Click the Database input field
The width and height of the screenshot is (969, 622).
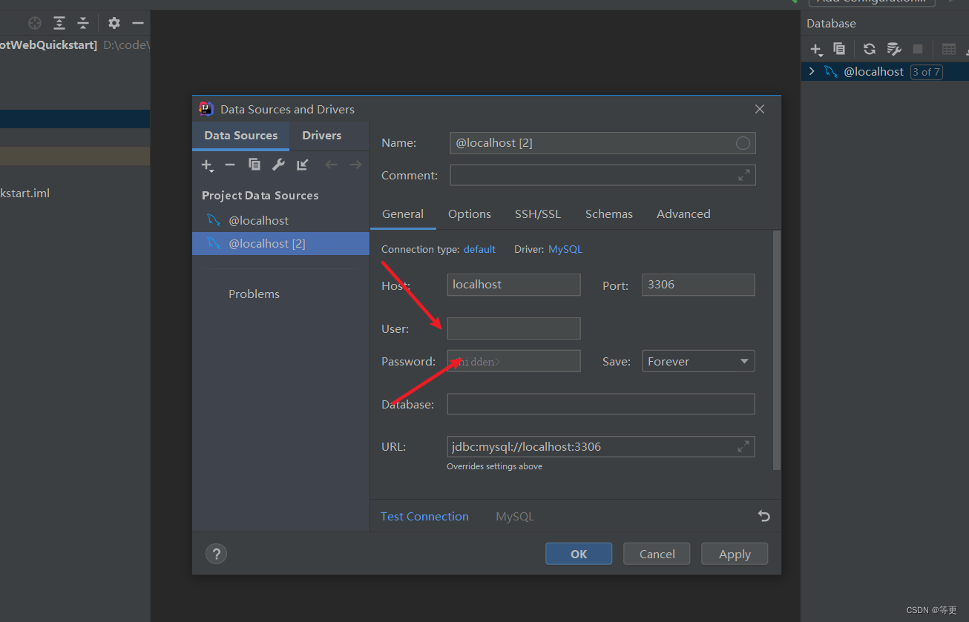point(601,404)
